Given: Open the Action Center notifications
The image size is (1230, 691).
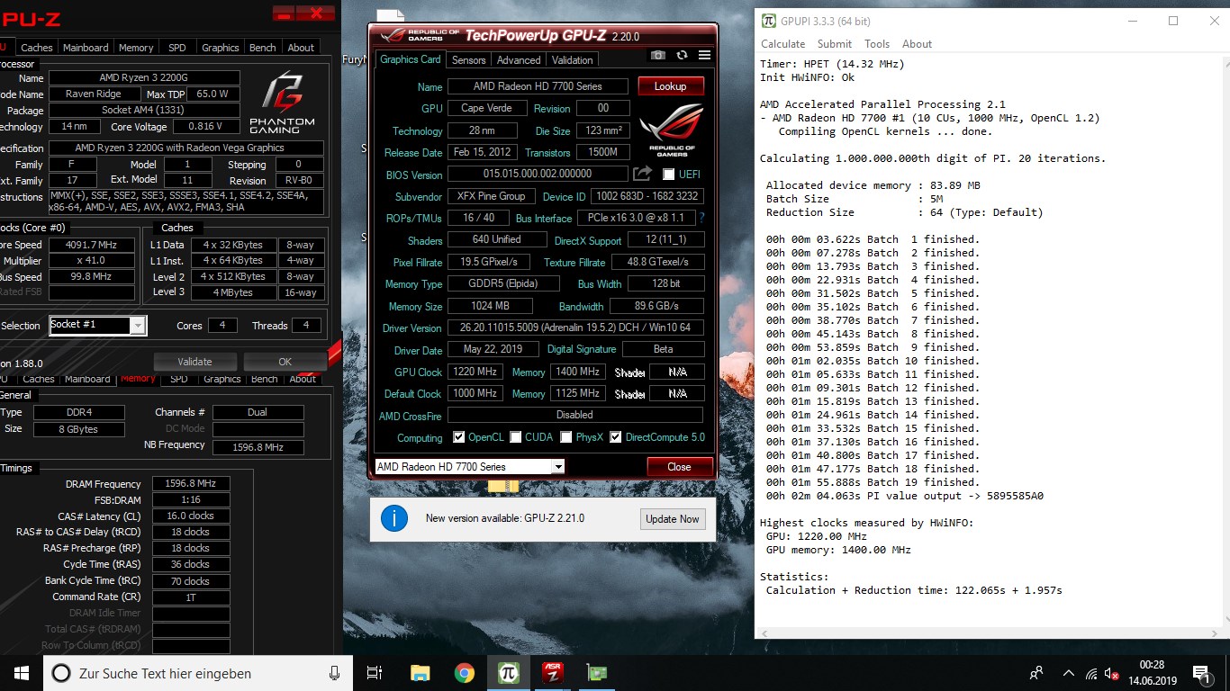Looking at the screenshot, I should tap(1201, 673).
